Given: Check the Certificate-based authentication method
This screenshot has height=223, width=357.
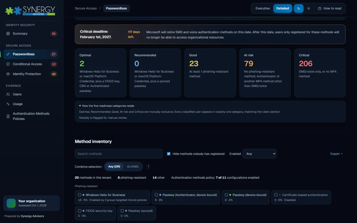Looking at the screenshot, I should pyautogui.click(x=276, y=195).
